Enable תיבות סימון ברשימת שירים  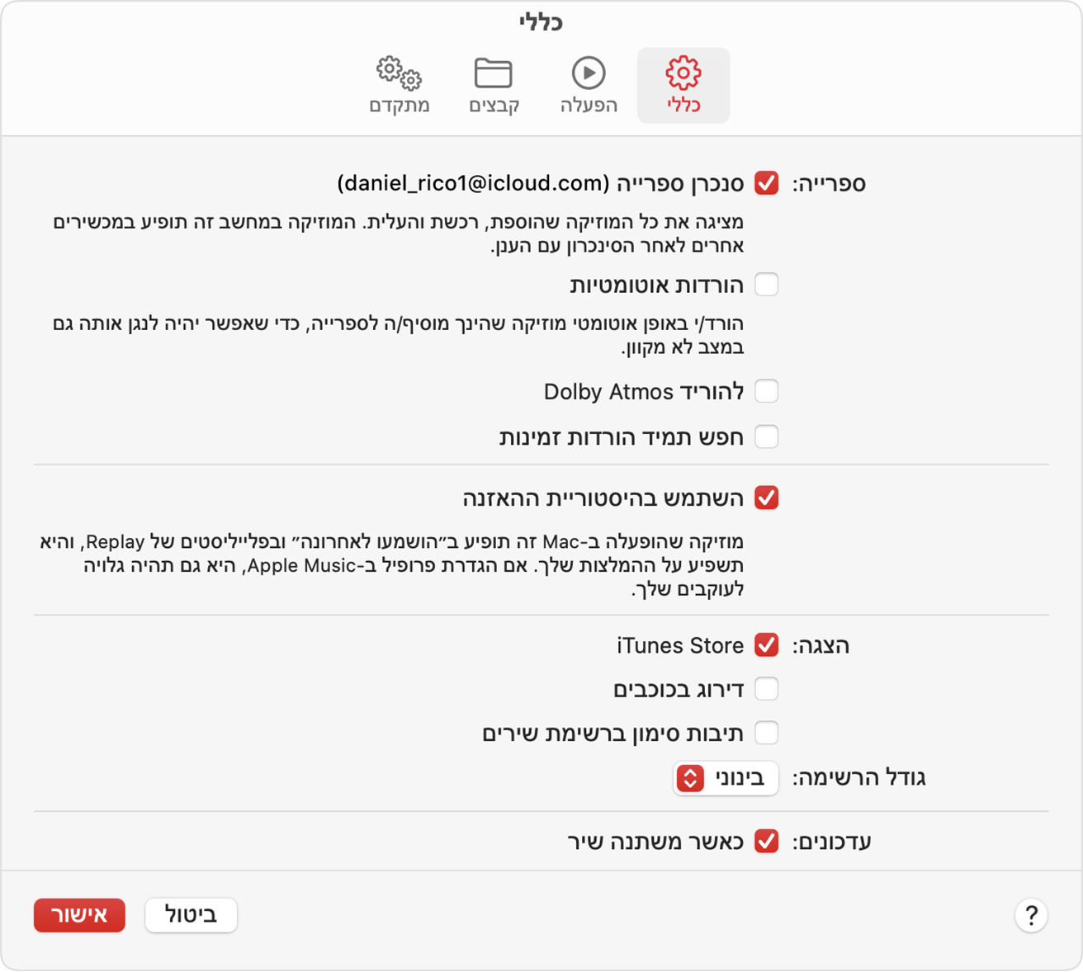767,733
